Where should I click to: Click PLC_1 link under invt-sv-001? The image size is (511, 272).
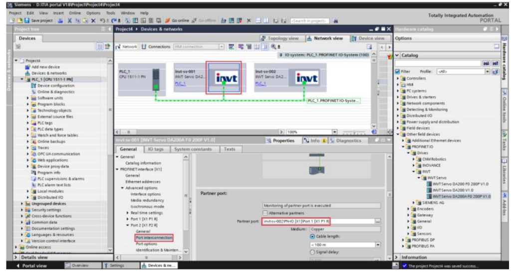(x=180, y=84)
